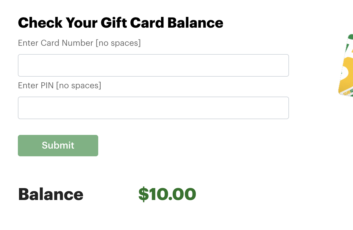Click the bold "Balance" label near the bottom

(51, 194)
